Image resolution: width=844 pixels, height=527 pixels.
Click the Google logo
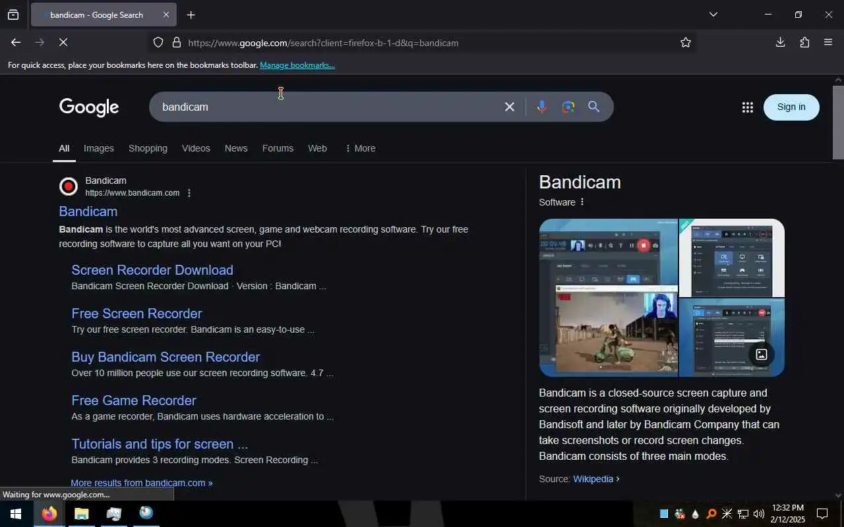coord(89,107)
